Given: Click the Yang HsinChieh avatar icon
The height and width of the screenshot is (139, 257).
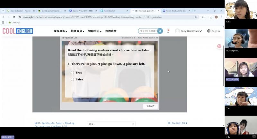Looking at the screenshot, I should coord(177,31).
